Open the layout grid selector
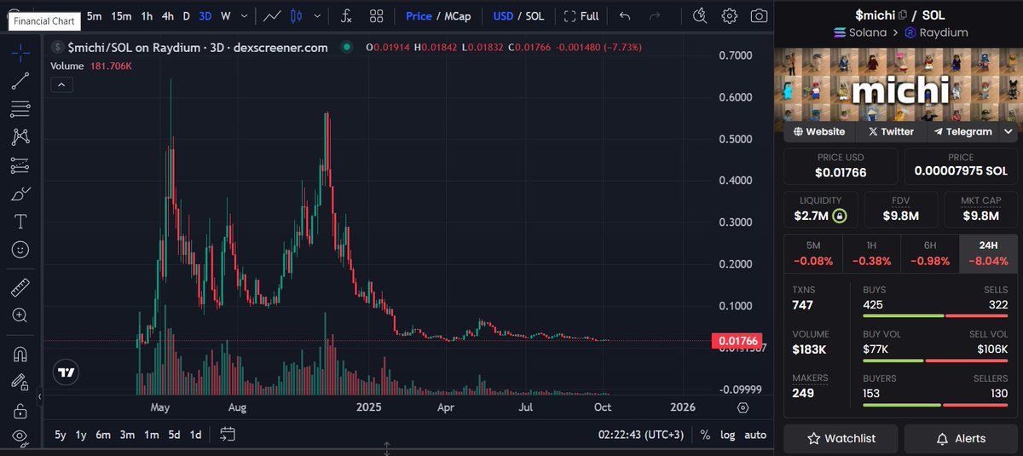 point(376,15)
